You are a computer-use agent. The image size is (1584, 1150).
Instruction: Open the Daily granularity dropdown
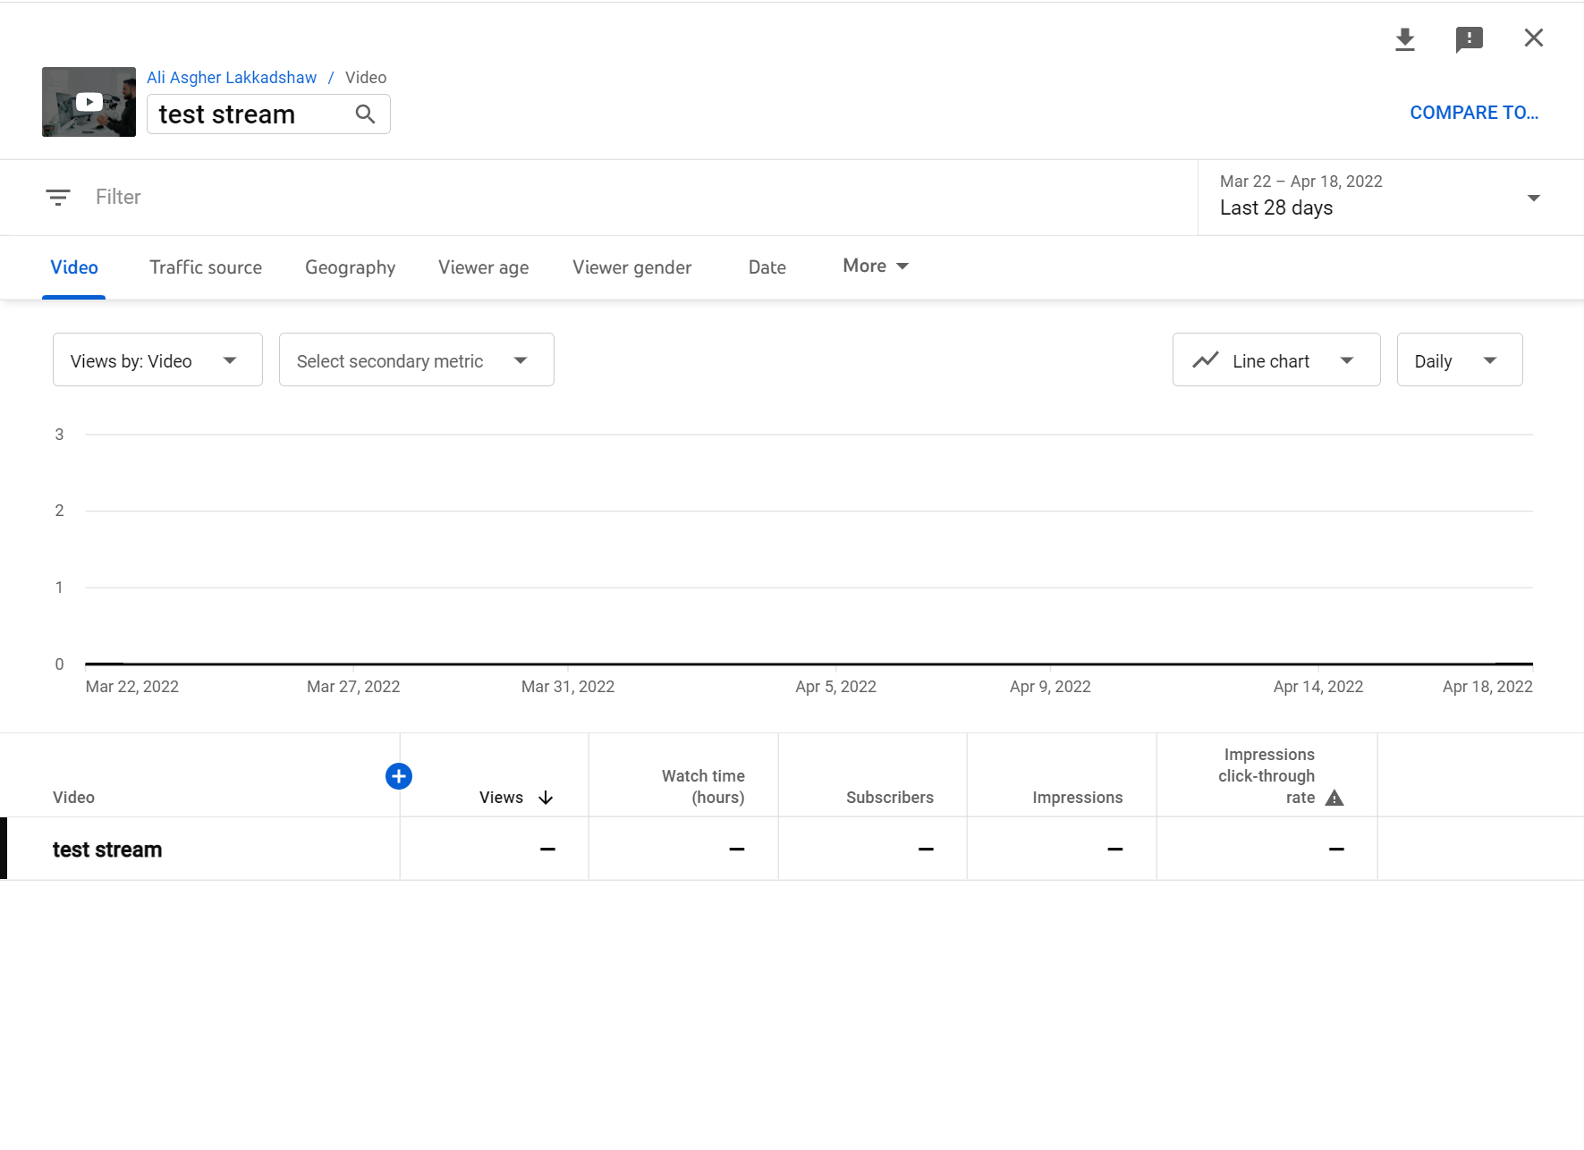1459,360
